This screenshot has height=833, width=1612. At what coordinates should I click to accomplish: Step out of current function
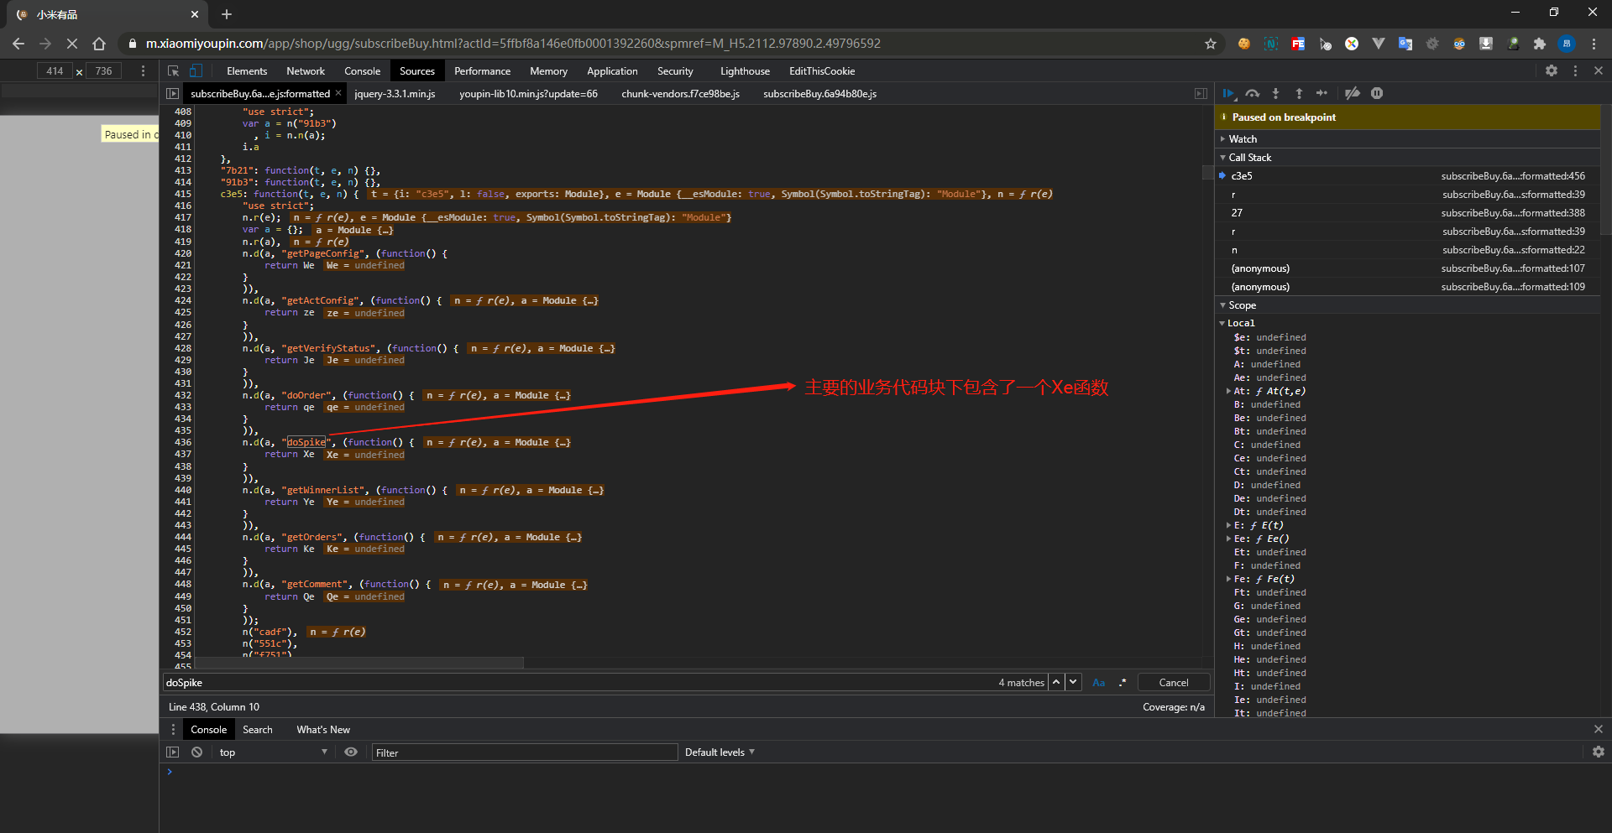(1299, 93)
